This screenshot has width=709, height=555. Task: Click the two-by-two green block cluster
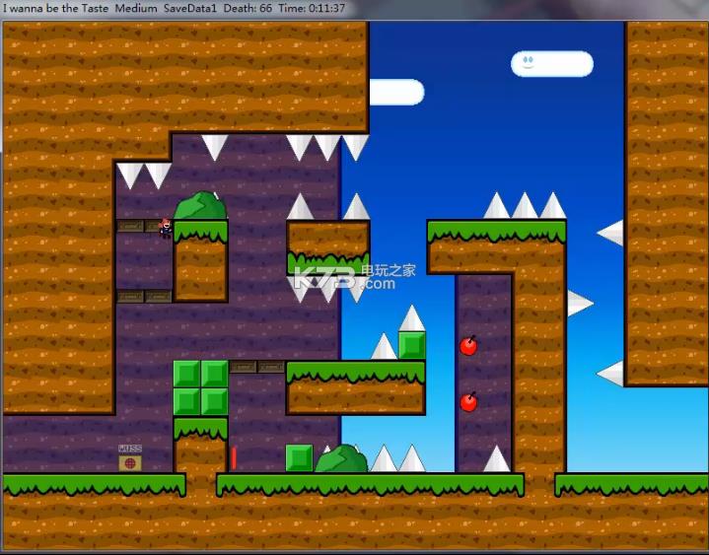(x=200, y=387)
